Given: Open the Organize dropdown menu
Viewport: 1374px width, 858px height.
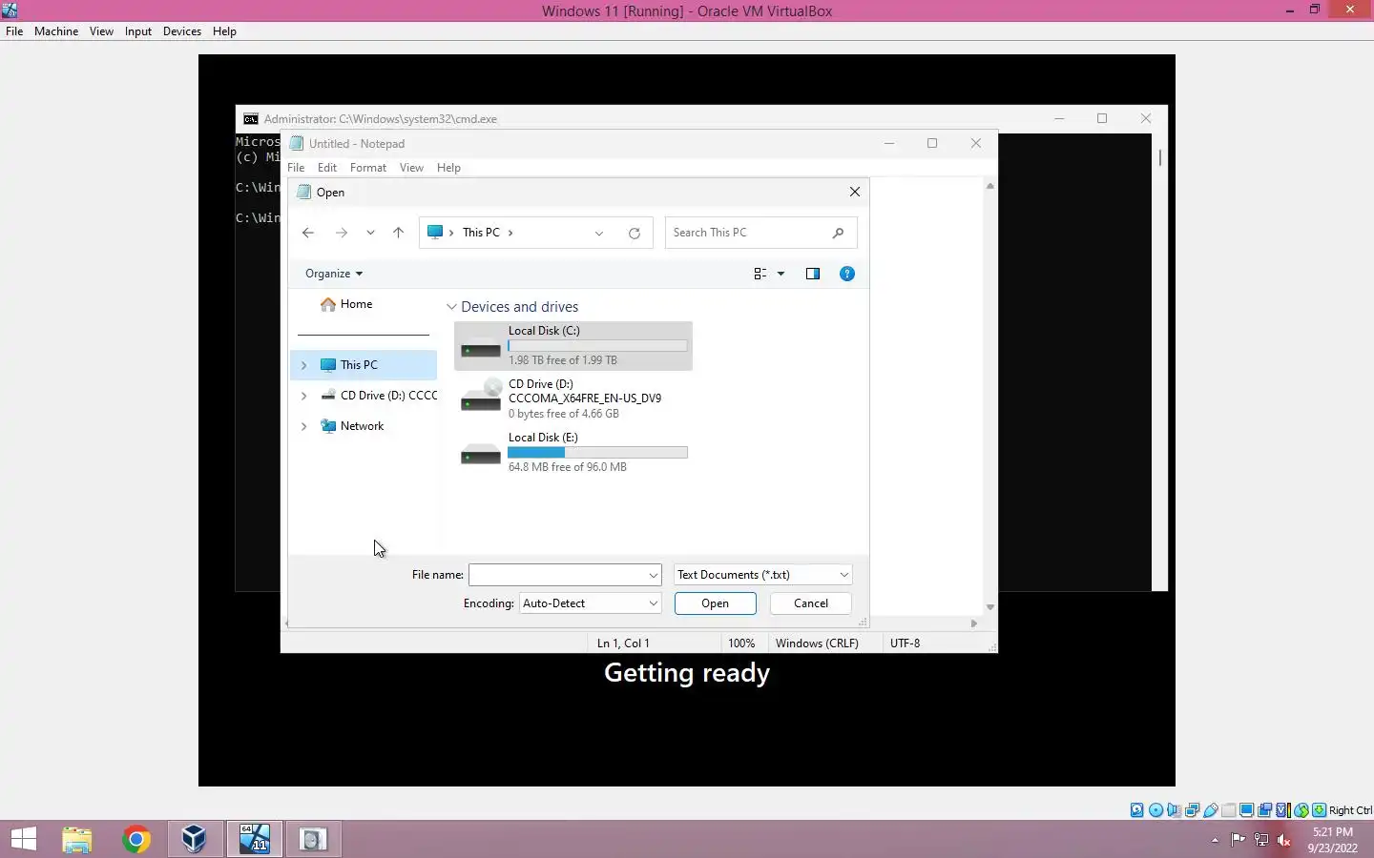Looking at the screenshot, I should pos(334,274).
